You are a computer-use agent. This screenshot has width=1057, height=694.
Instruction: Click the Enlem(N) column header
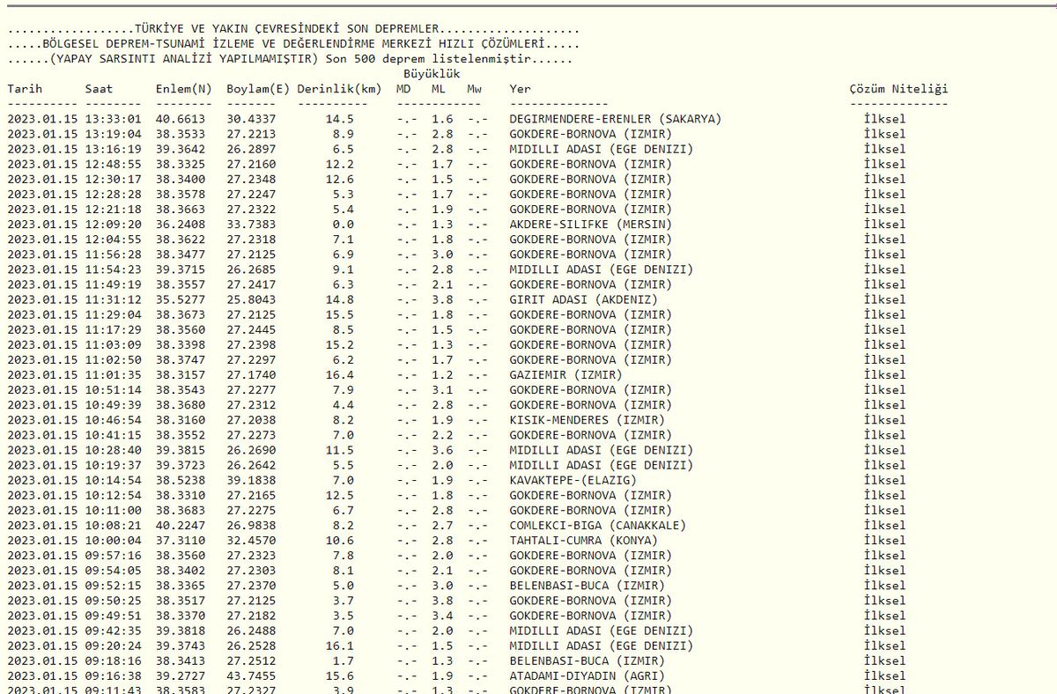[x=184, y=89]
